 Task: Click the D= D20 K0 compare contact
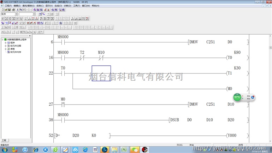[82, 135]
